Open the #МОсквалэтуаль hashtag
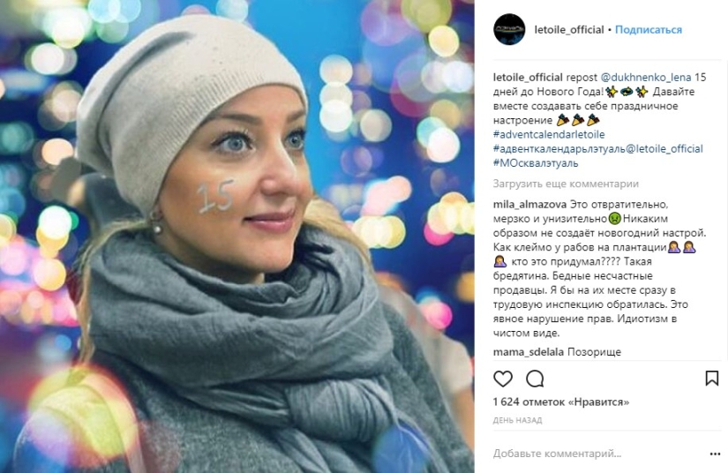728x473 pixels. click(536, 163)
